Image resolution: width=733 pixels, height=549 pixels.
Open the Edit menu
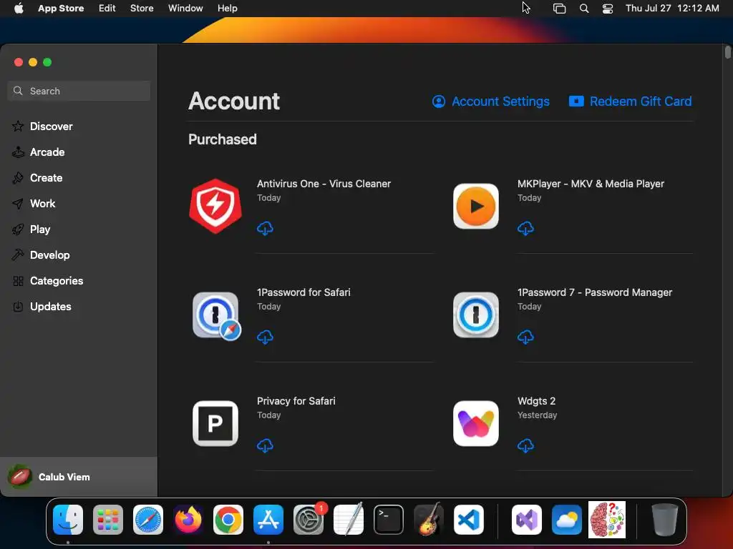107,8
